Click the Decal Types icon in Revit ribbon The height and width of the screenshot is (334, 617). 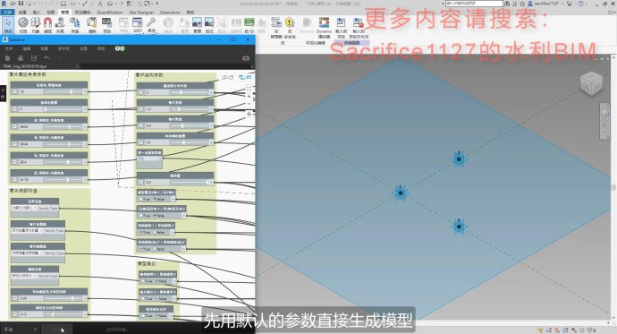[209, 24]
